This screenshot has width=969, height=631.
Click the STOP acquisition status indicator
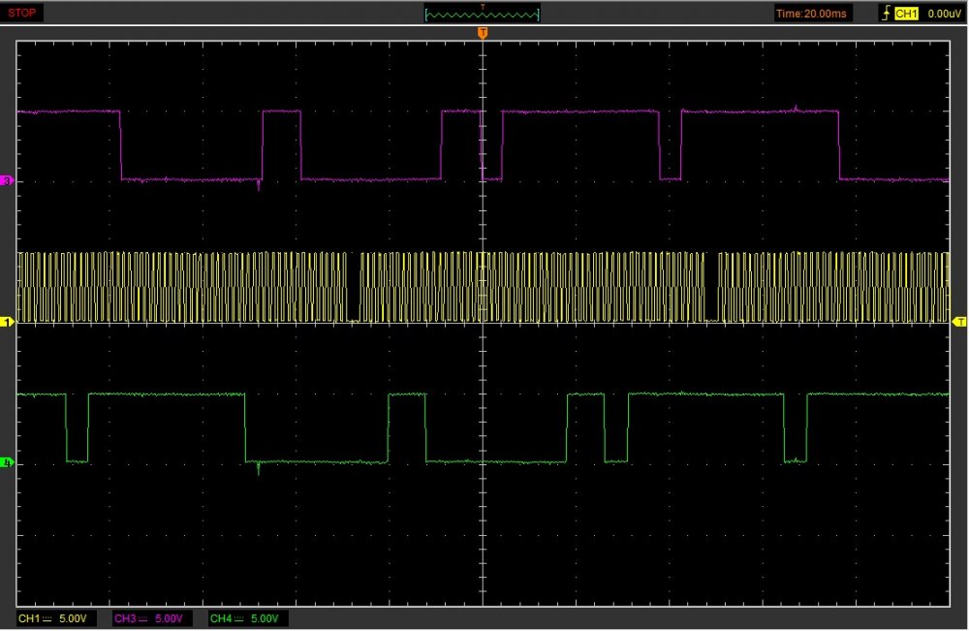[22, 14]
